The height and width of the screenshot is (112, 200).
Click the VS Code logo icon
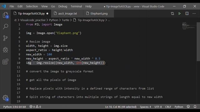(4, 6)
